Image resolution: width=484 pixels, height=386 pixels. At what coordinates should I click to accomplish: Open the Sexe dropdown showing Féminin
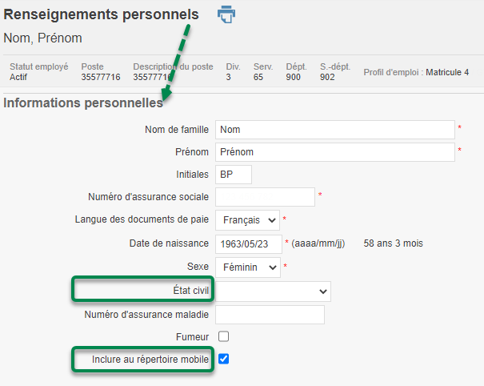pyautogui.click(x=247, y=267)
